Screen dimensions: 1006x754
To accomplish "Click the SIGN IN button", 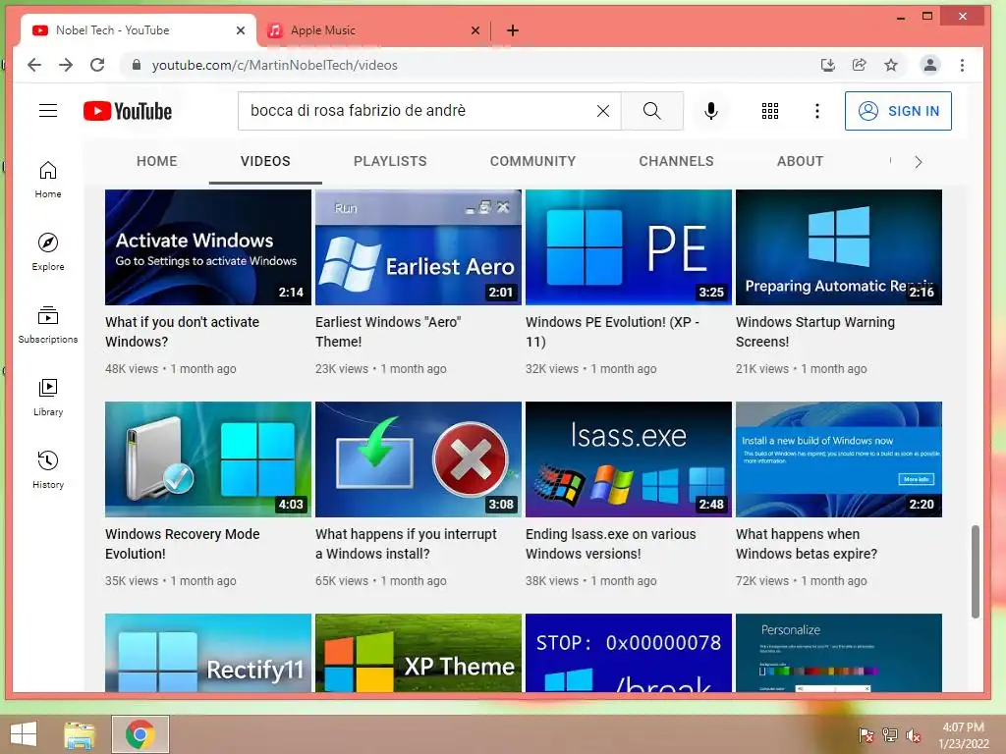I will tap(898, 111).
